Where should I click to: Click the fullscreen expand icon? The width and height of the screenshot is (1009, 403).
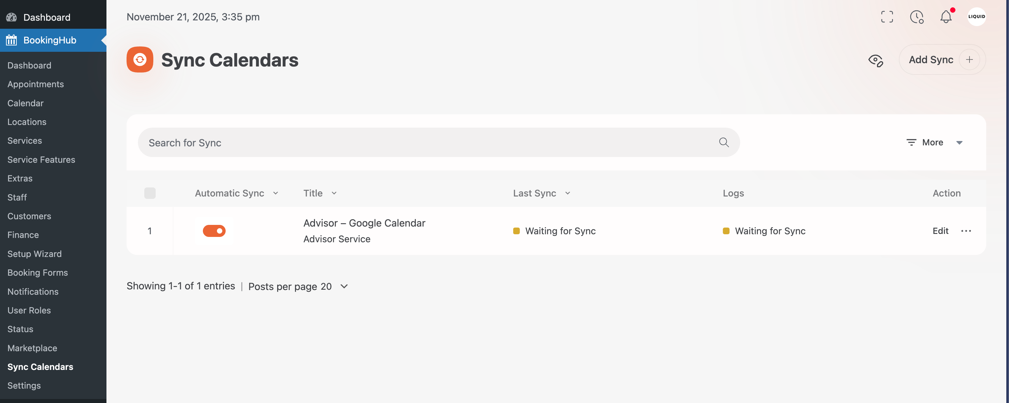[x=887, y=17]
